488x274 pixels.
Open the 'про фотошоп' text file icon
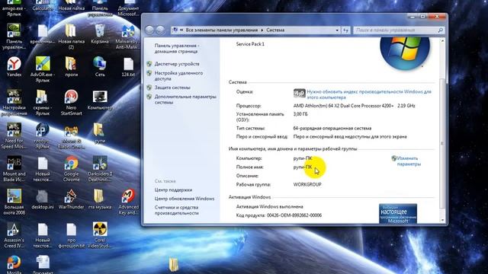pyautogui.click(x=71, y=235)
